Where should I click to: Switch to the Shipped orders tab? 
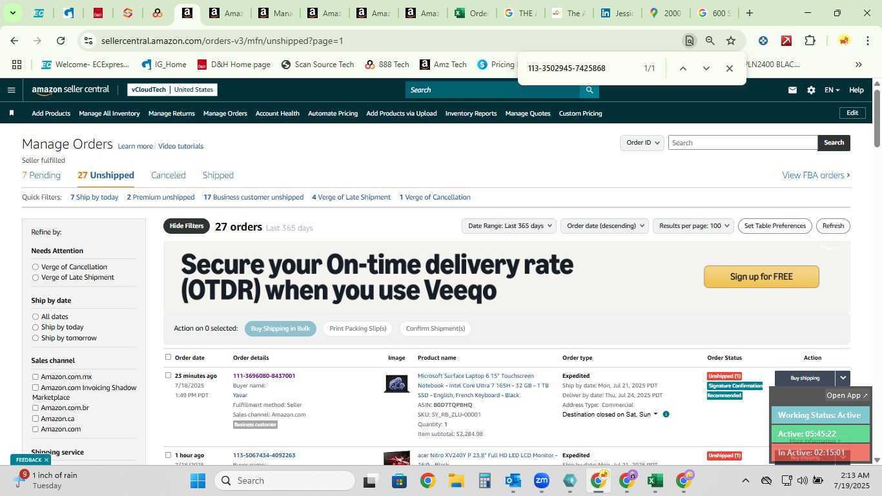(218, 175)
